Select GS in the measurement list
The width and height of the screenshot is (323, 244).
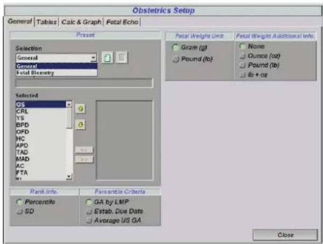[x=41, y=104]
